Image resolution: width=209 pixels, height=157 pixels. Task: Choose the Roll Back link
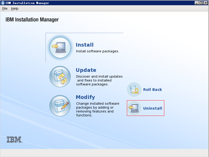(x=153, y=90)
